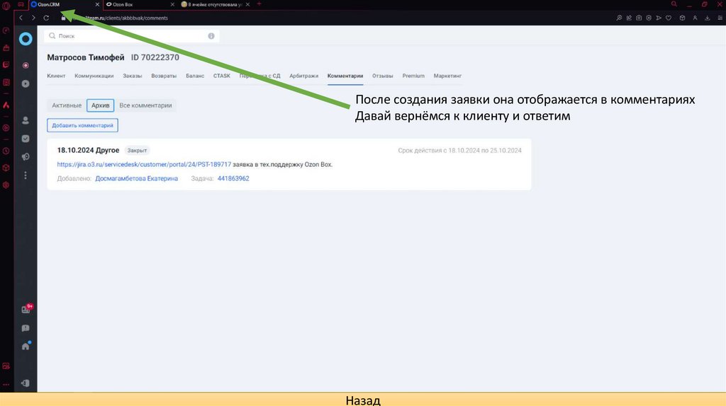726x406 pixels.
Task: Click the Матросов Тимофей client name
Action: coord(86,57)
